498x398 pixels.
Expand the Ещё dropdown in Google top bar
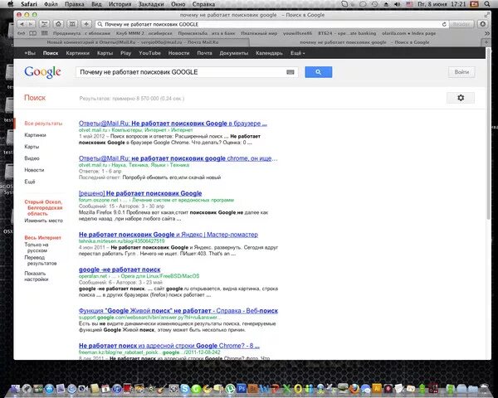click(x=297, y=53)
